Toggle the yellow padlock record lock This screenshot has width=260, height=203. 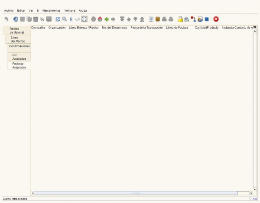tap(180, 19)
